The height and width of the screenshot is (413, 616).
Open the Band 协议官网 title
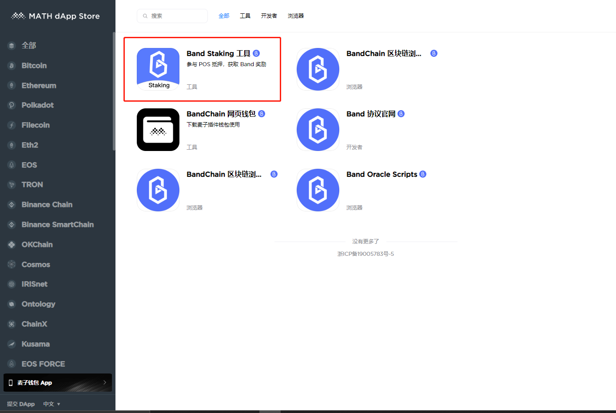point(371,114)
